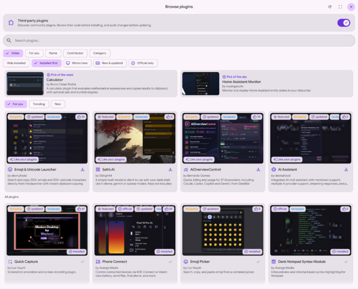This screenshot has height=289, width=358.
Task: Select the For you recommendations tab
Action: pyautogui.click(x=16, y=104)
